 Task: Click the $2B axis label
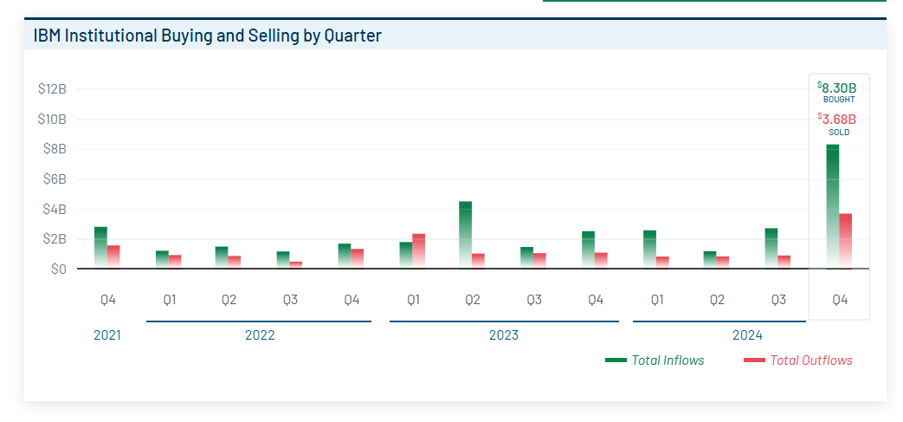55,239
